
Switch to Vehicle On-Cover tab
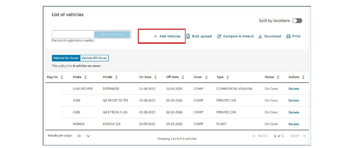tap(66, 58)
